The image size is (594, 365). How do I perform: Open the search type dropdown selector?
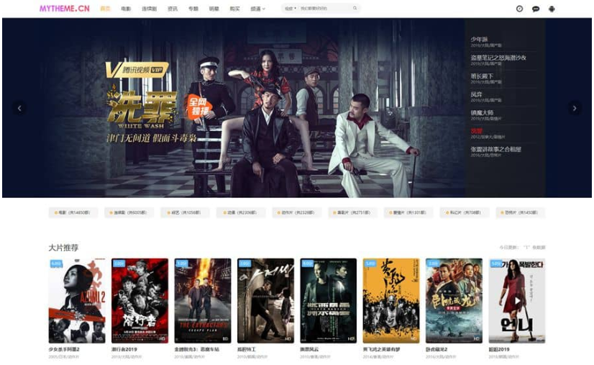pyautogui.click(x=290, y=9)
